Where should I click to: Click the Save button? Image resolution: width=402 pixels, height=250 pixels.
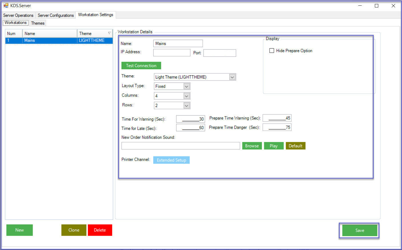[x=359, y=230]
